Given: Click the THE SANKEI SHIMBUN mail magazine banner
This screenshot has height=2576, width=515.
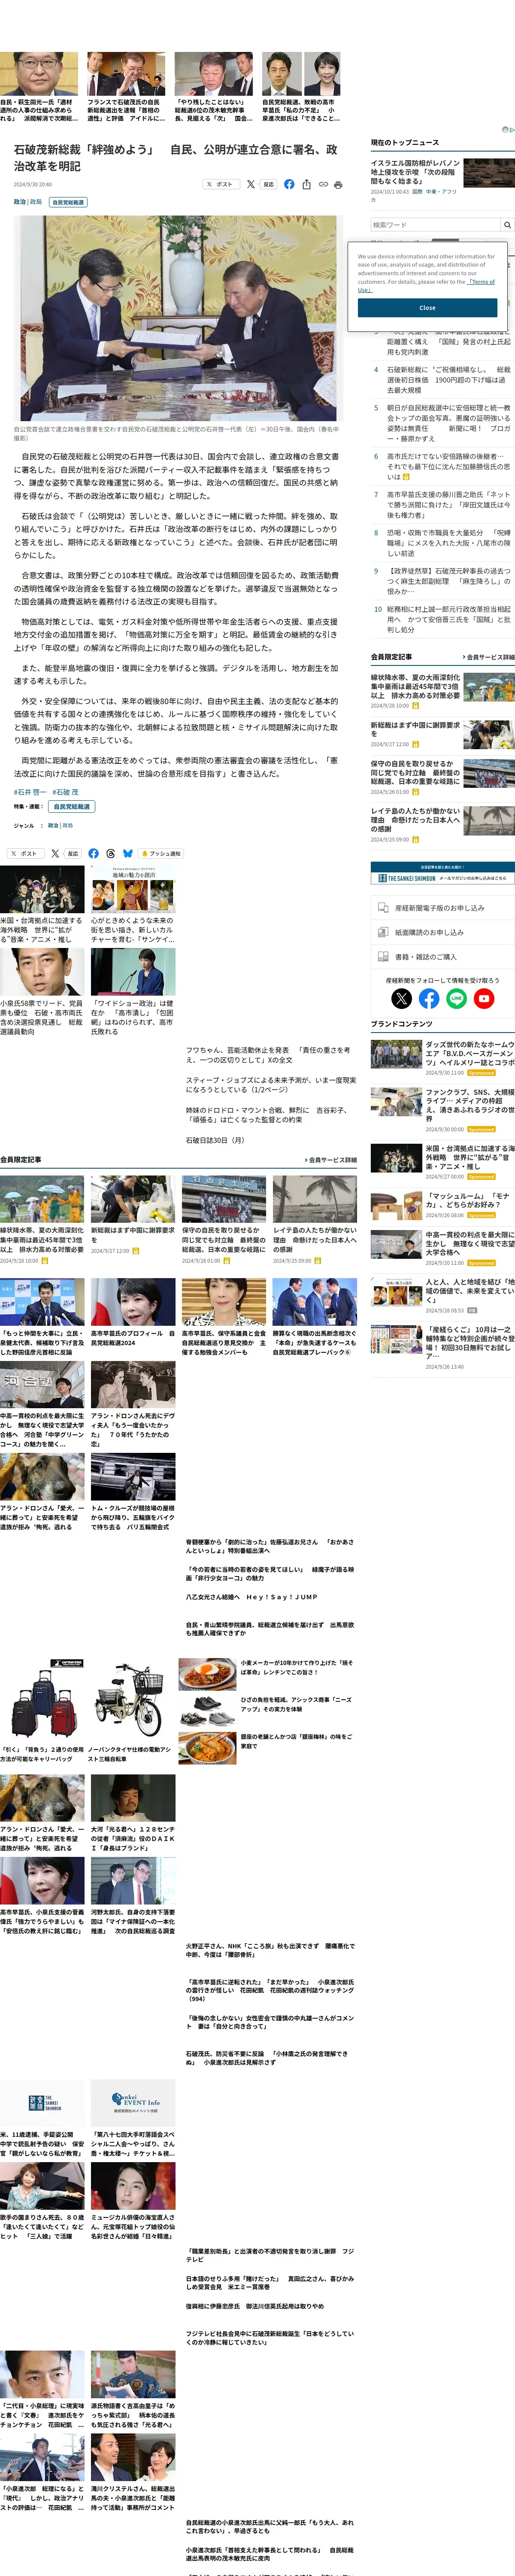Looking at the screenshot, I should pos(442,873).
